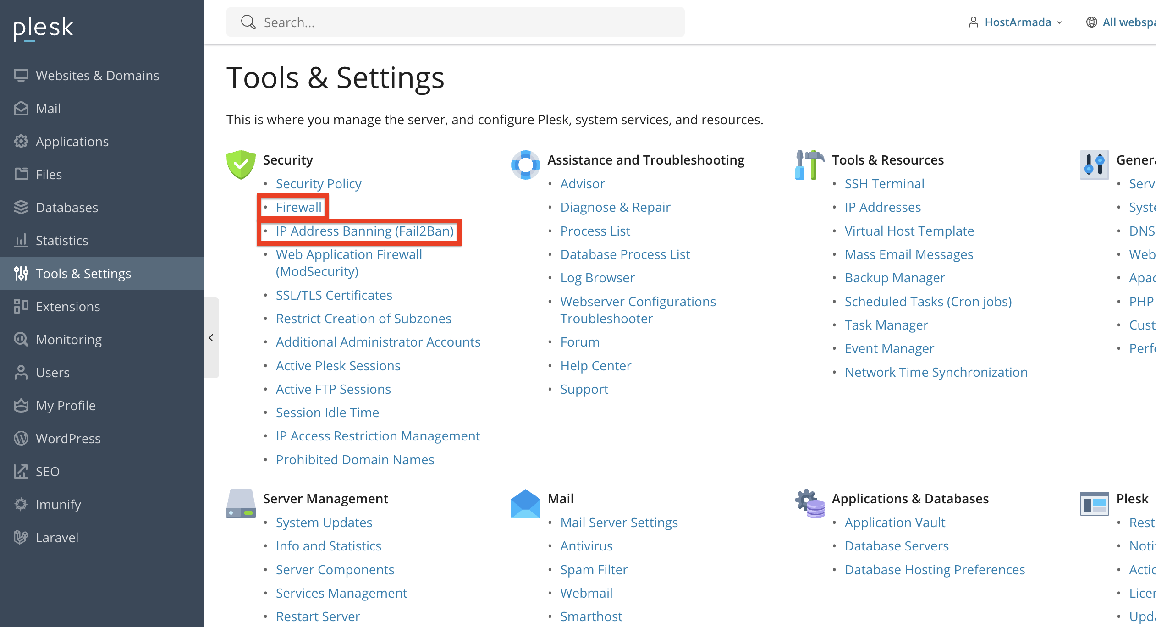
Task: Click the Applications gear icon in sidebar
Action: point(21,141)
